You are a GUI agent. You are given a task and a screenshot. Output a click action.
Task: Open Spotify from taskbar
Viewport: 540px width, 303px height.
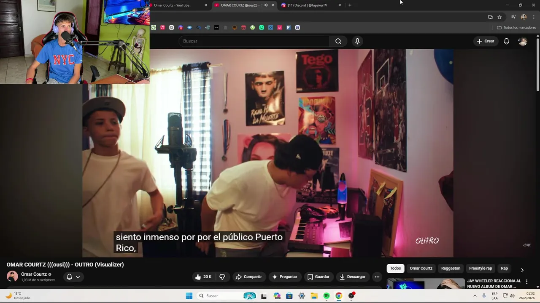pyautogui.click(x=327, y=296)
